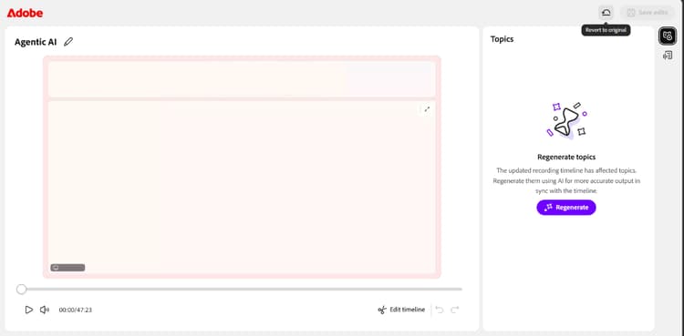Image resolution: width=684 pixels, height=336 pixels.
Task: Click the 00:00/47:23 time display
Action: 76,311
